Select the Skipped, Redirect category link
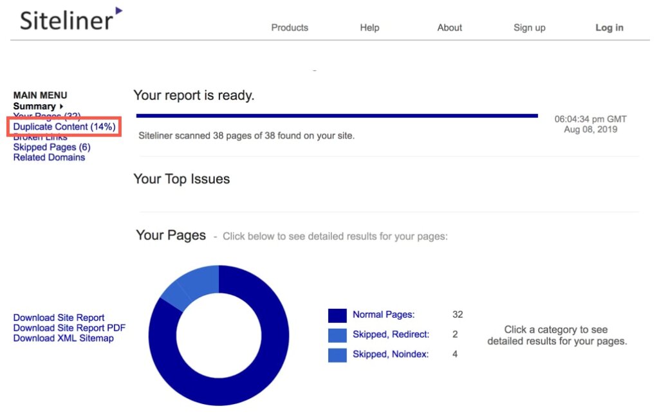 (391, 335)
